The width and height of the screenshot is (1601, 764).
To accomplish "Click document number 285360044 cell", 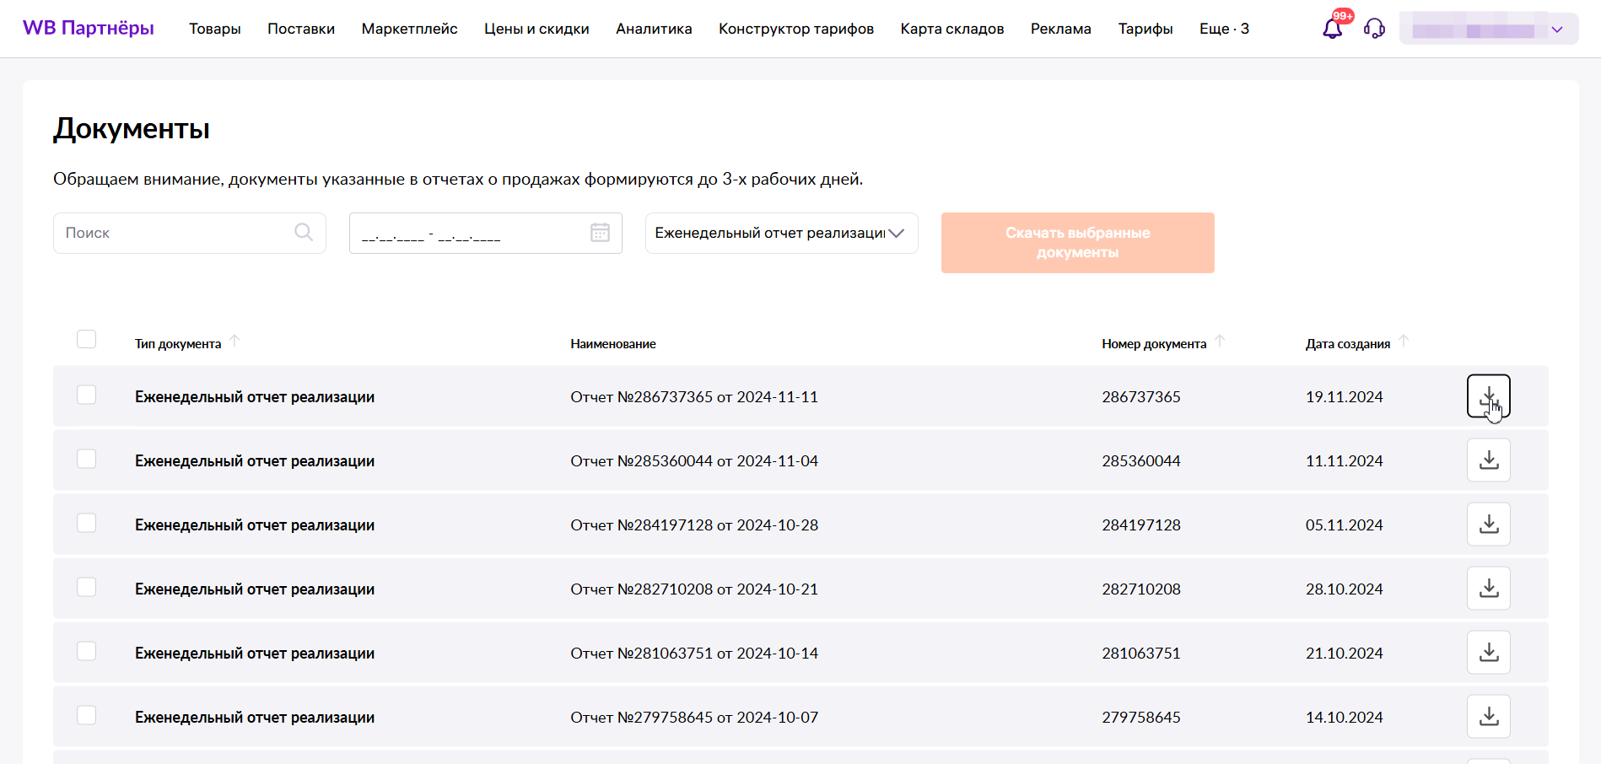I will (1141, 460).
